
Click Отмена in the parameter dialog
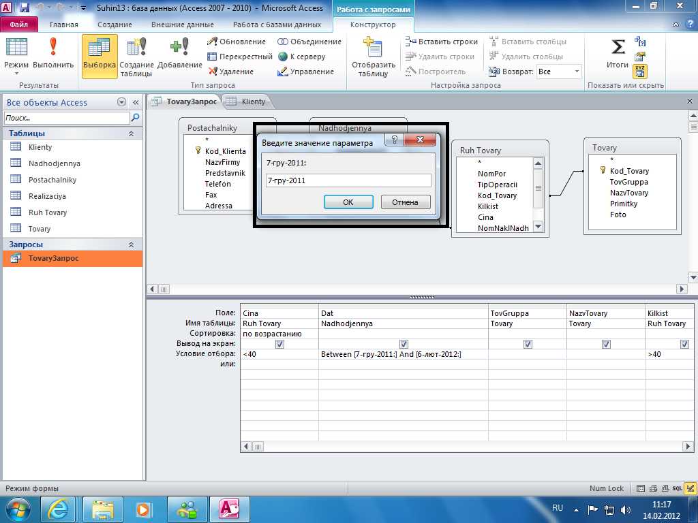click(405, 202)
